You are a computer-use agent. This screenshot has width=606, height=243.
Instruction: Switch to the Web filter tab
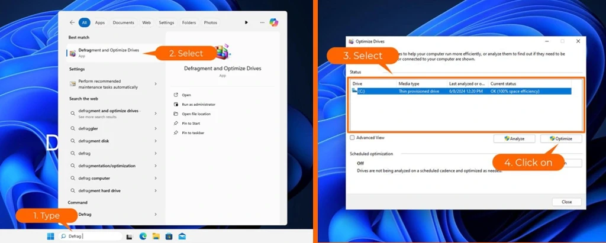tap(147, 22)
